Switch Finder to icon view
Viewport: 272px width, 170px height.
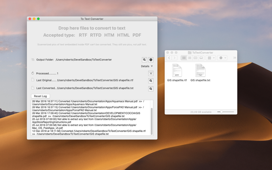tap(184, 58)
